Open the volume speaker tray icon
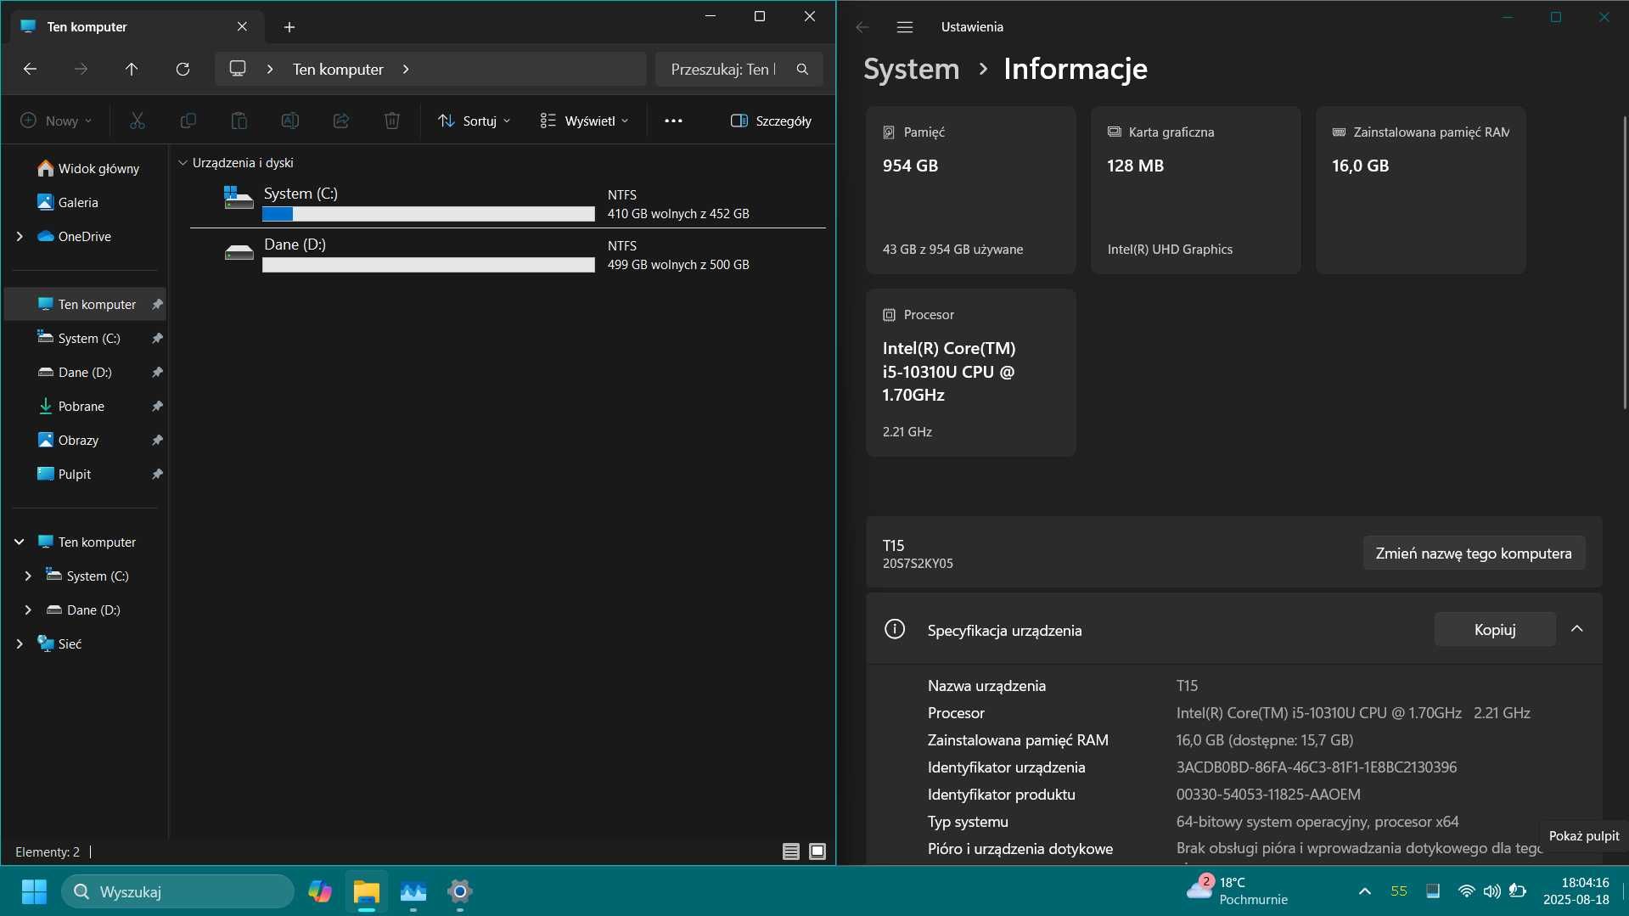Screen dimensions: 1629x916 click(1491, 891)
